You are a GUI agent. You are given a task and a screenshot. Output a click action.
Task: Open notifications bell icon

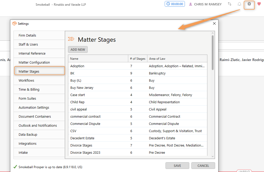[239, 4]
